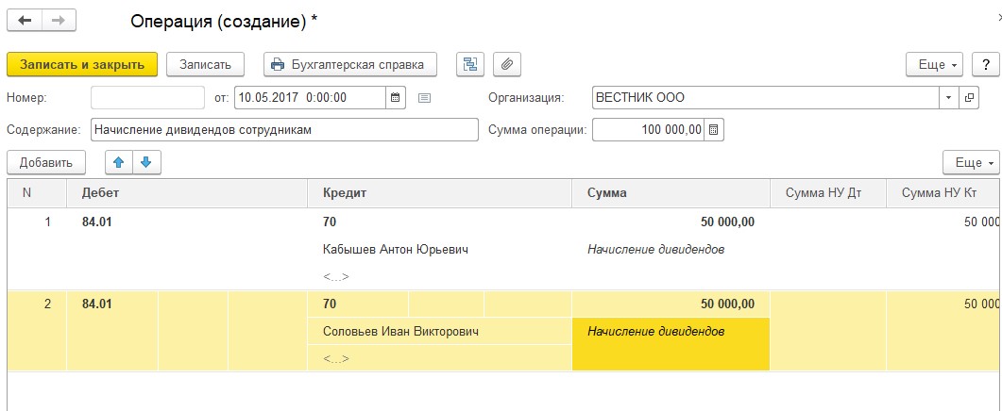Screen dimensions: 1002x411
Task: Click the <...> placeholder in row 2
Action: coord(336,359)
